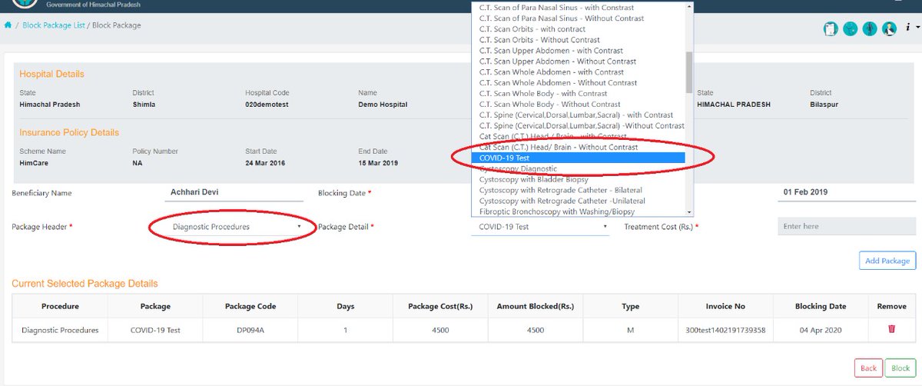This screenshot has width=922, height=386.
Task: Click the end date 15 Mar 2019
Action: click(x=378, y=163)
